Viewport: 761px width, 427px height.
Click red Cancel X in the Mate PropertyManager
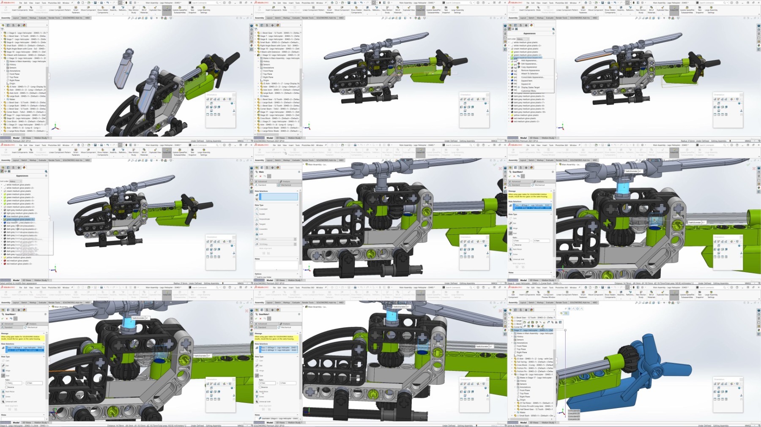(260, 176)
